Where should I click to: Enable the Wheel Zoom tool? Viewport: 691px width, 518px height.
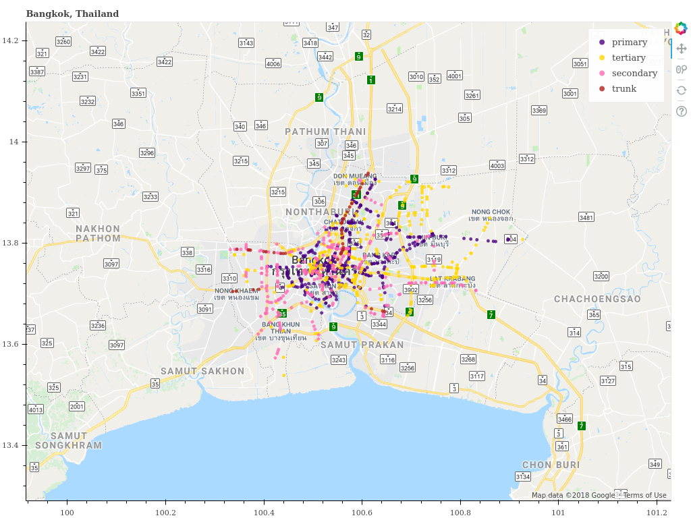coord(681,69)
